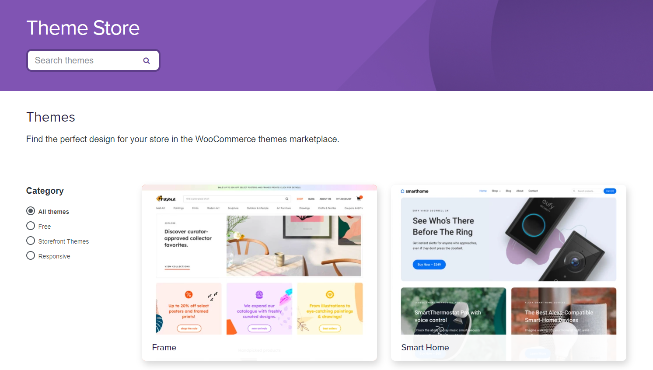Select the Free category radio button
This screenshot has height=370, width=653.
(31, 226)
